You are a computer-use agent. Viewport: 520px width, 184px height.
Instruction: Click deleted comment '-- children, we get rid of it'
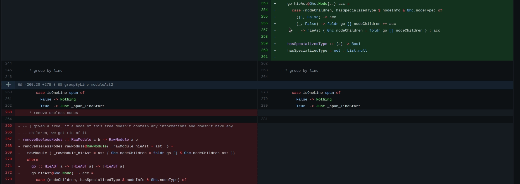pos(55,133)
